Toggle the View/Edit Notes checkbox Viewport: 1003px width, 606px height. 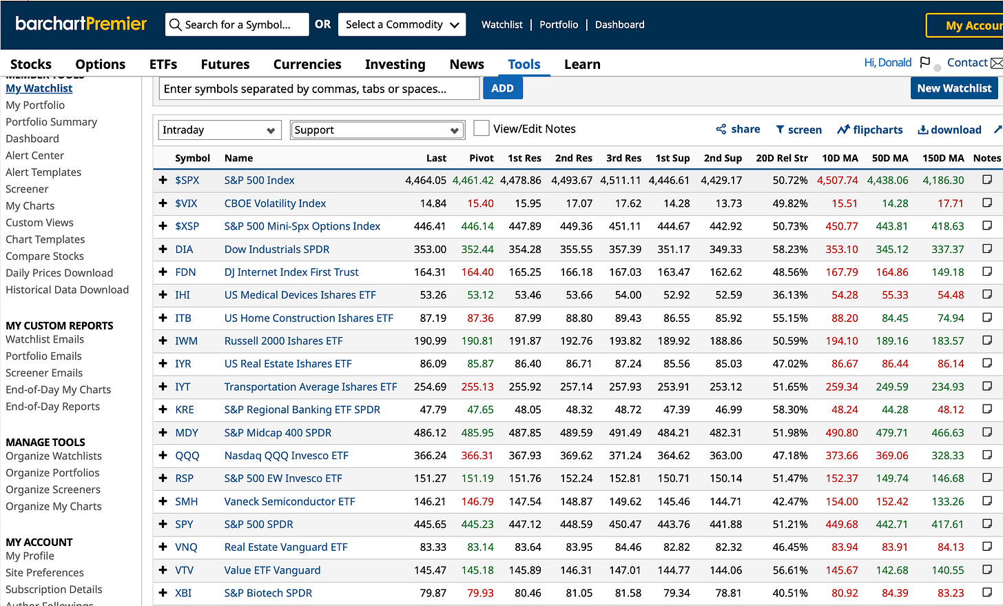(482, 128)
